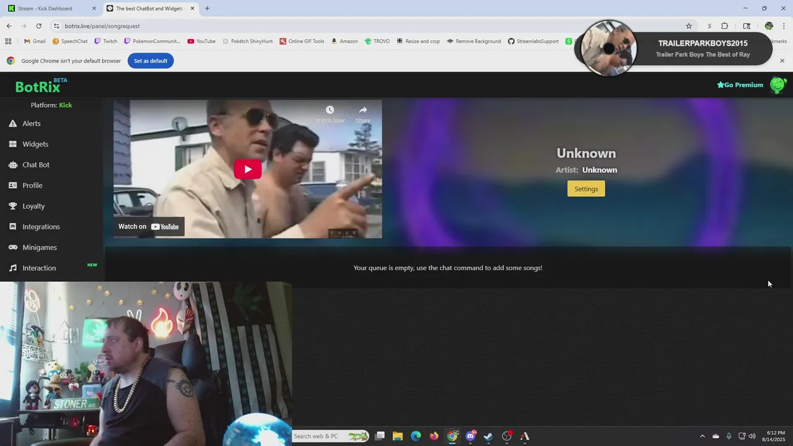This screenshot has width=793, height=446.
Task: Open the green user avatar menu
Action: [x=778, y=85]
